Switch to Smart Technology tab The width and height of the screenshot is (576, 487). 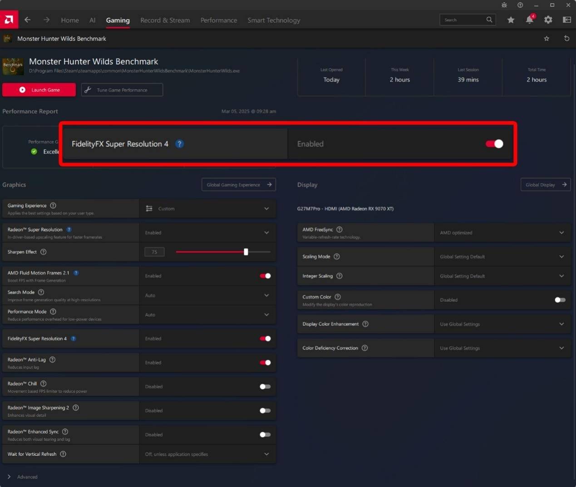point(274,20)
